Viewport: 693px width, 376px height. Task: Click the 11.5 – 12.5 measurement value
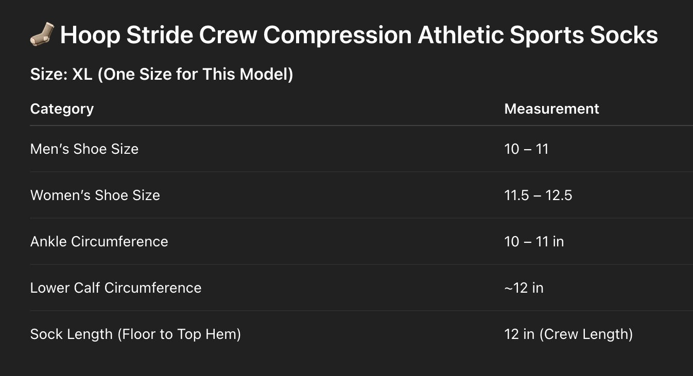click(538, 195)
